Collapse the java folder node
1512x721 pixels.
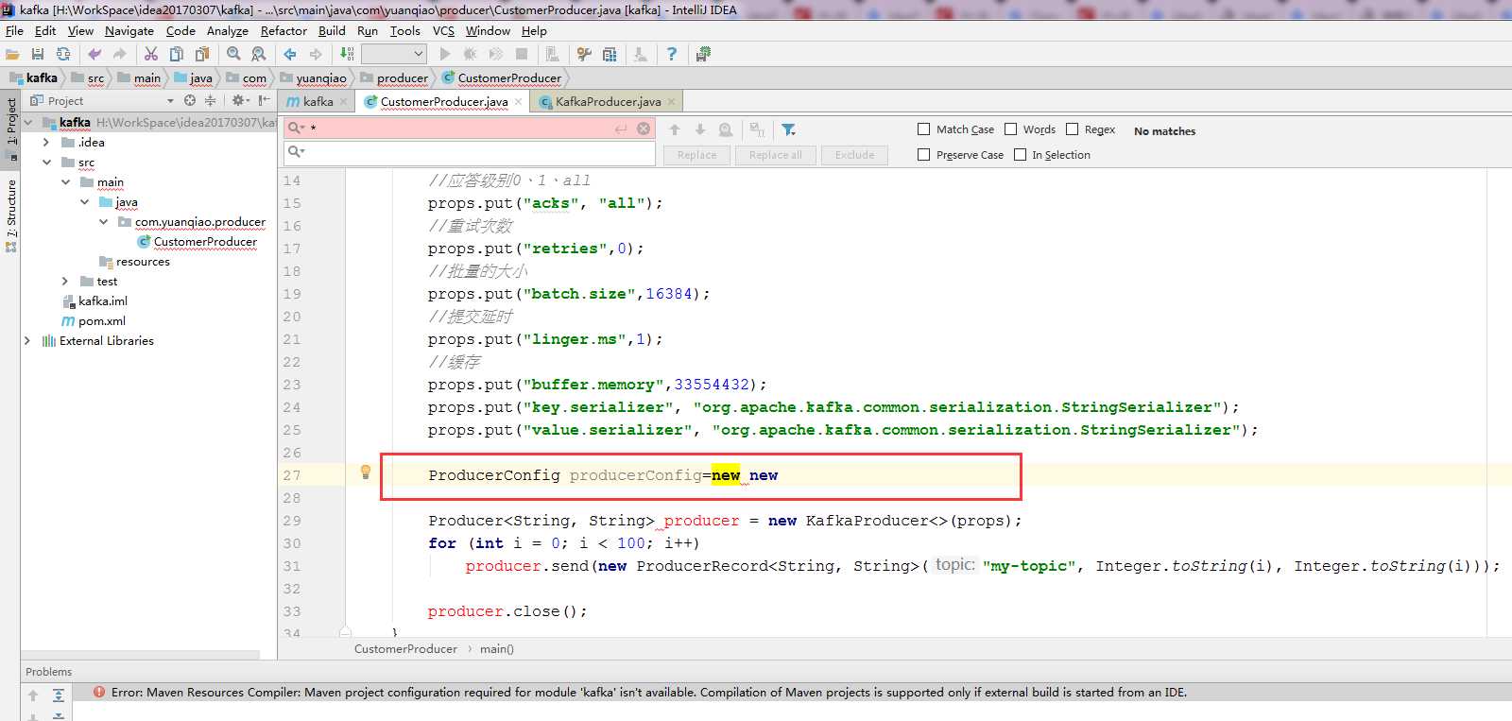coord(84,202)
